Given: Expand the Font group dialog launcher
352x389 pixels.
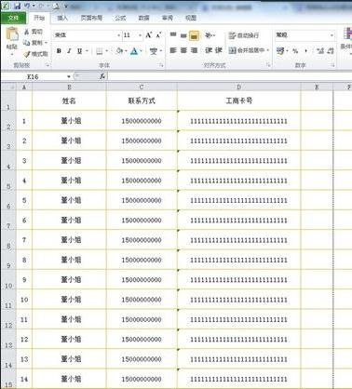Looking at the screenshot, I should (x=161, y=65).
